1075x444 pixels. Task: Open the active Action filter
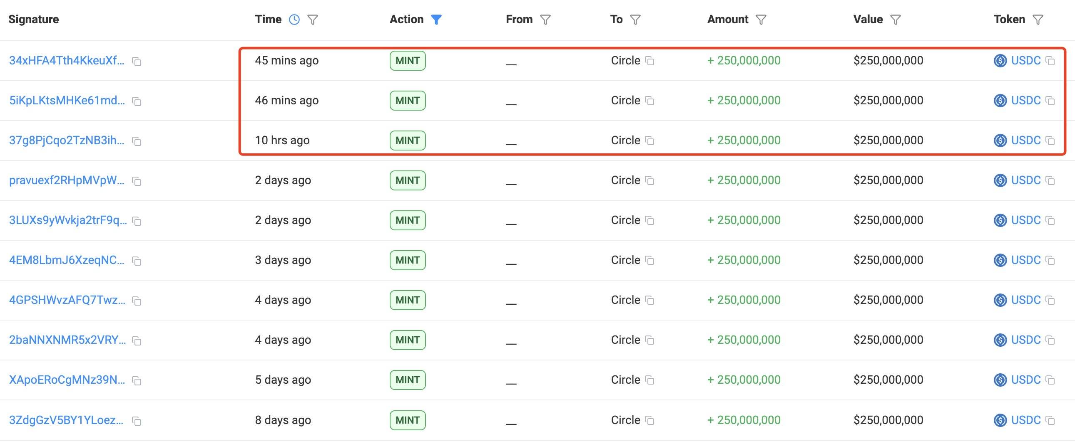tap(436, 20)
